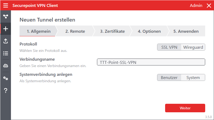Image resolution: width=214 pixels, height=120 pixels.
Task: Open help via question mark icon
Action: coord(5,91)
